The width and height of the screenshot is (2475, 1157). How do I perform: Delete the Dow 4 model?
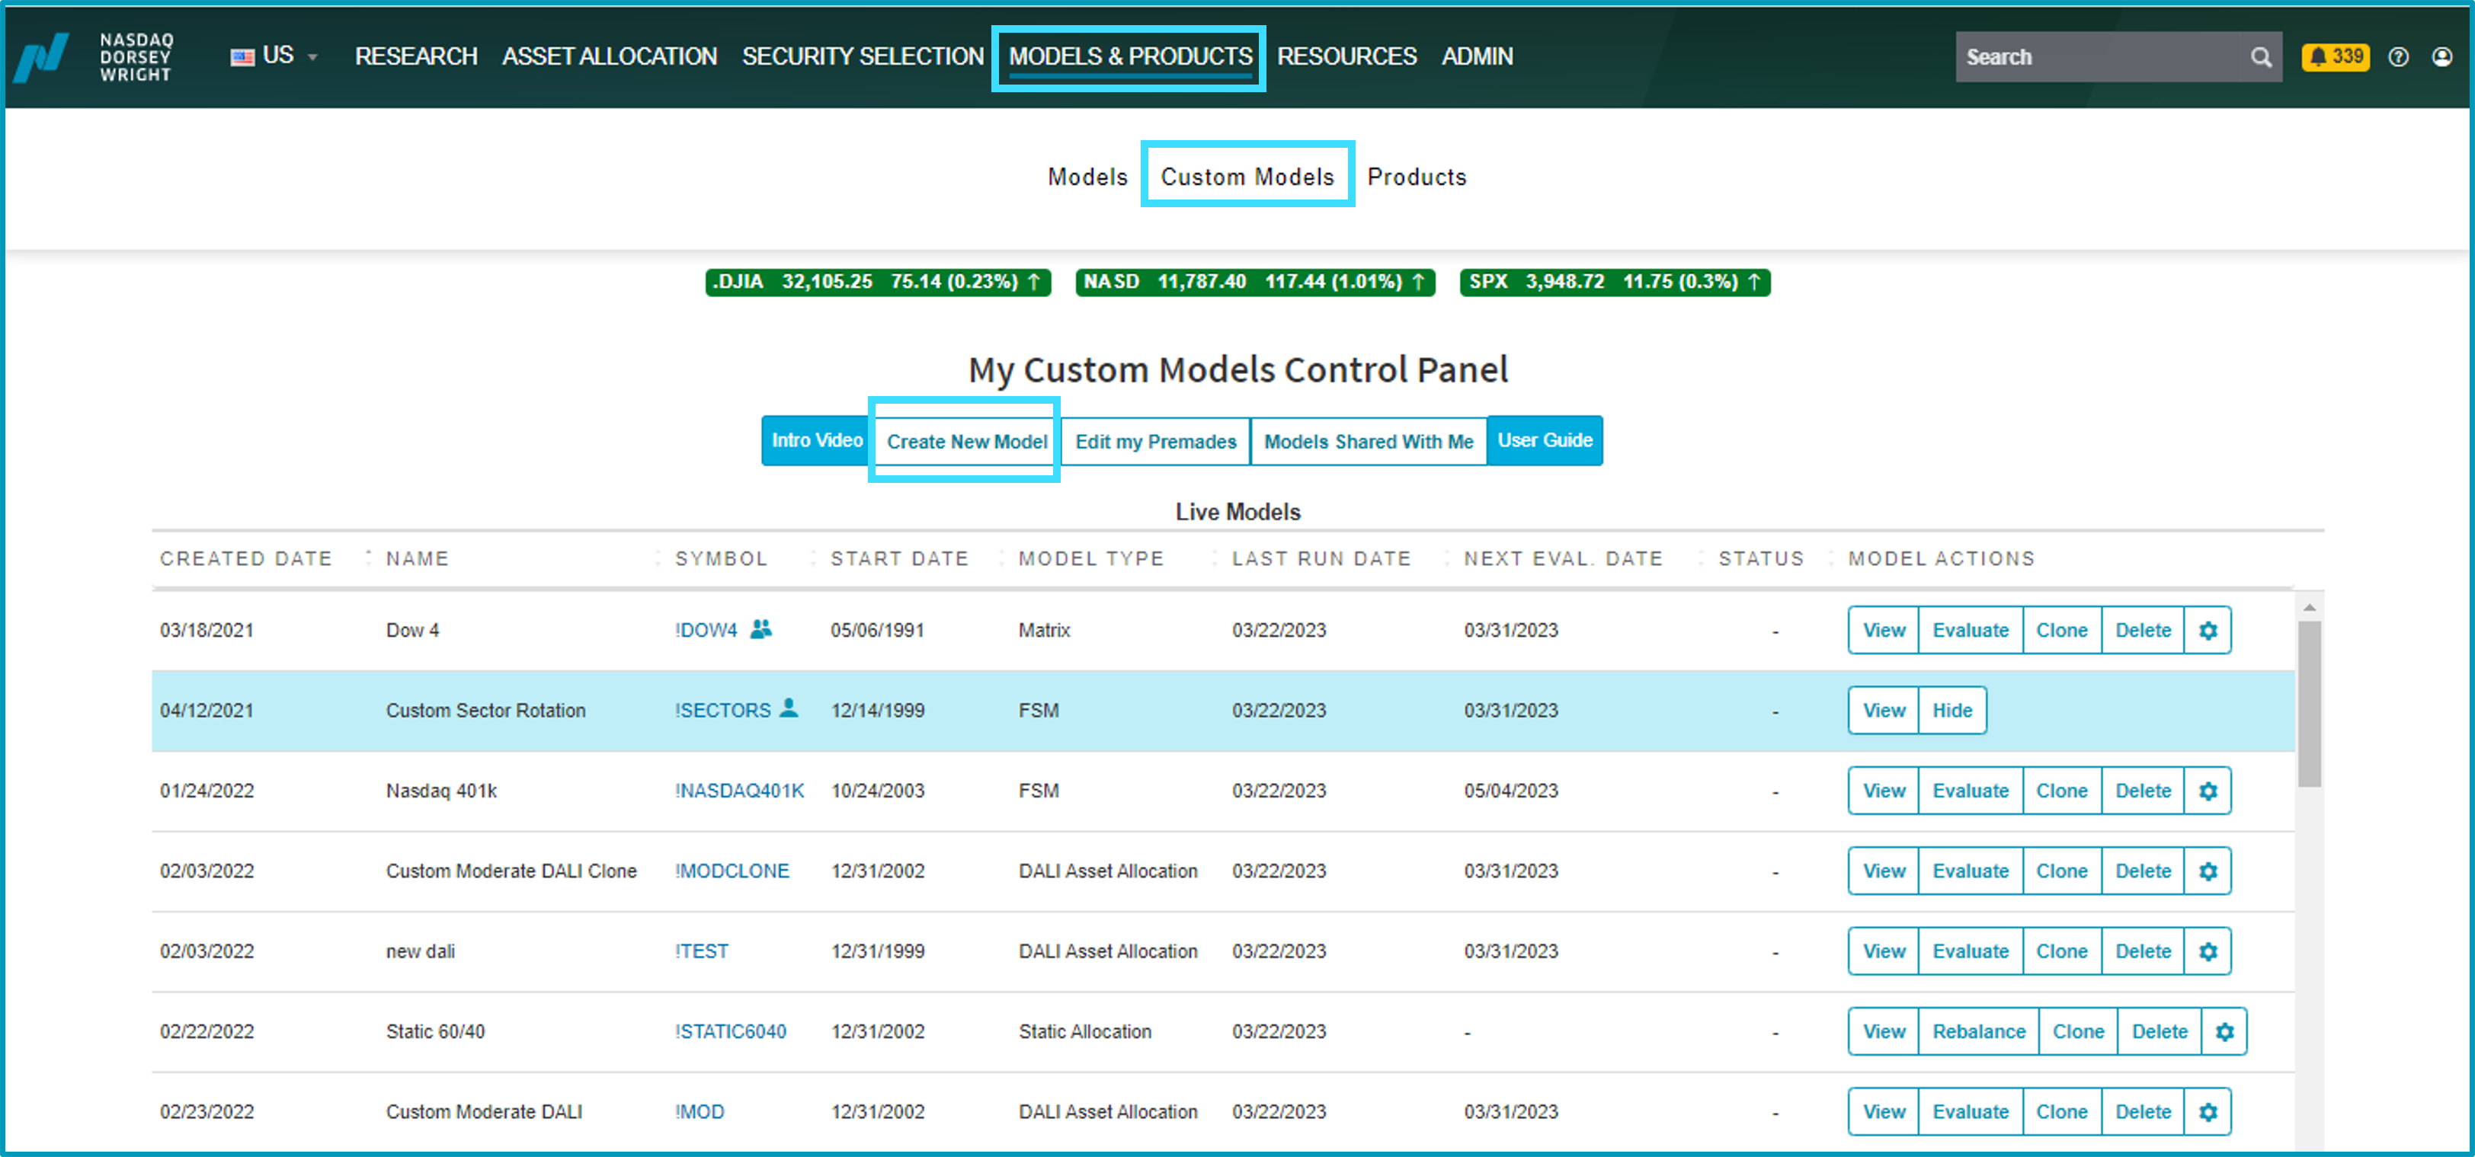pyautogui.click(x=2143, y=630)
